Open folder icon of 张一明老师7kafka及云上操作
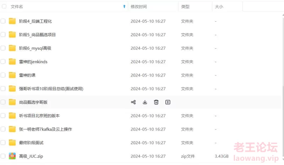Viewport: 284px width, 165px height. pos(12,129)
